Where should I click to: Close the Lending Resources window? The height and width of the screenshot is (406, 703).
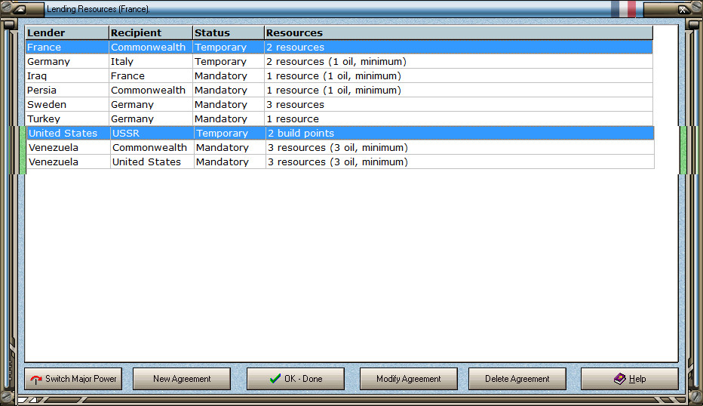point(683,9)
